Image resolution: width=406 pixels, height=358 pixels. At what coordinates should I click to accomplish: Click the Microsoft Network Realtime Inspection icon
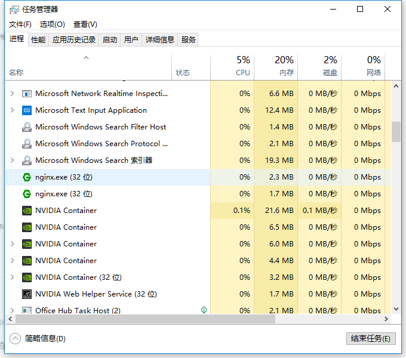27,94
